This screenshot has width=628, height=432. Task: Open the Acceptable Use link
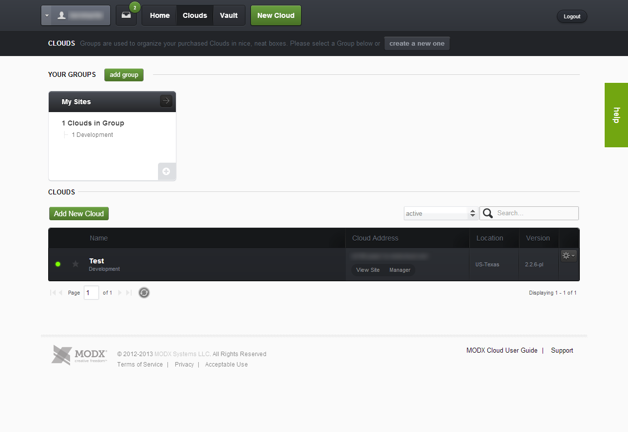(227, 365)
